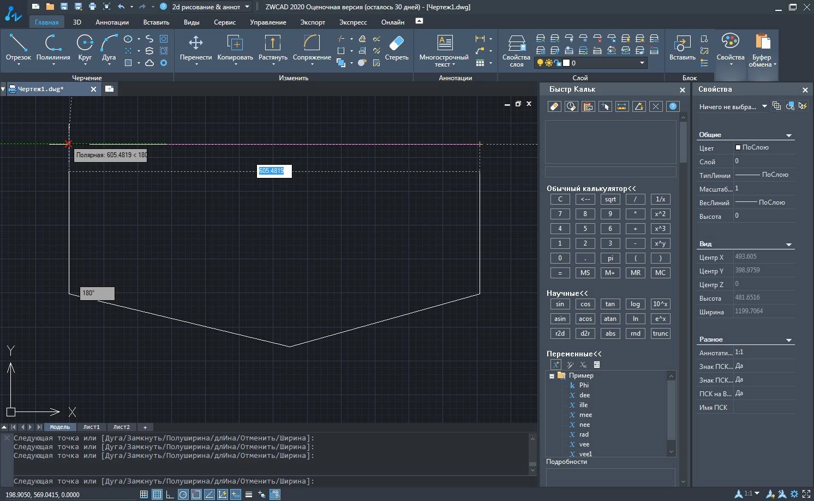Collapse the Разное properties section
Screen dimensions: 814x501
(x=788, y=340)
